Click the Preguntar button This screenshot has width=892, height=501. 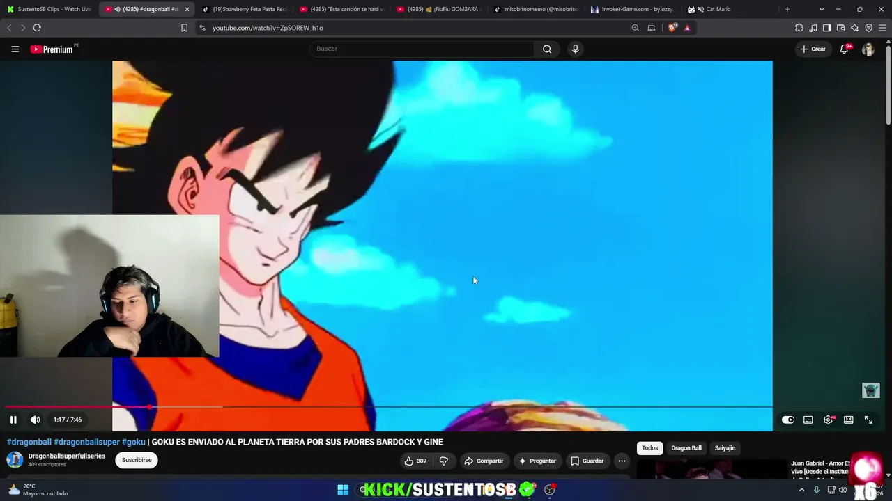pos(537,461)
